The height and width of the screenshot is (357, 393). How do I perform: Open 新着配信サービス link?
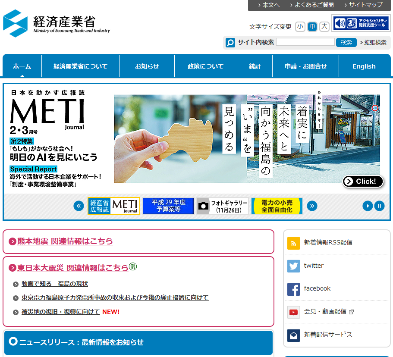pos(328,335)
